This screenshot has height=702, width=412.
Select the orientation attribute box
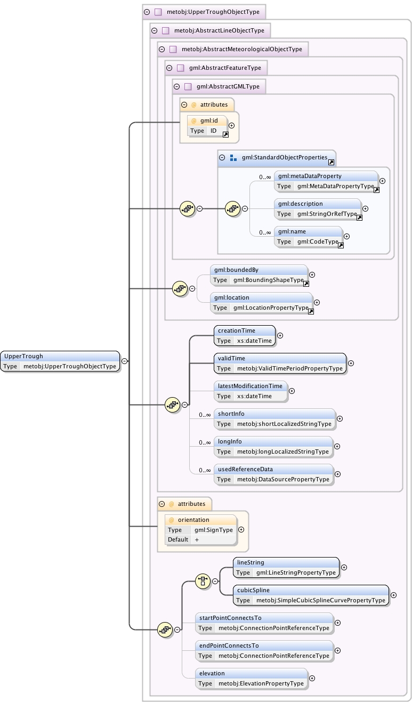tap(201, 530)
